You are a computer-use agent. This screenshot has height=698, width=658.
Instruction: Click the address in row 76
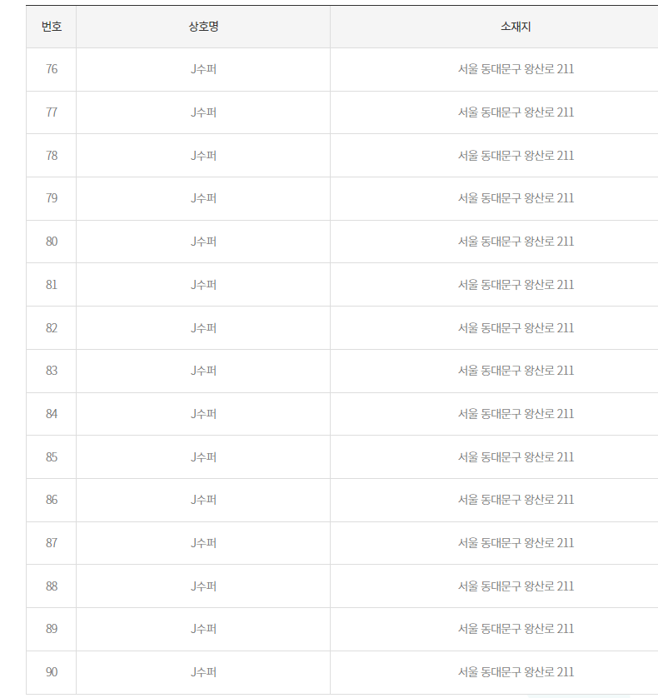516,69
